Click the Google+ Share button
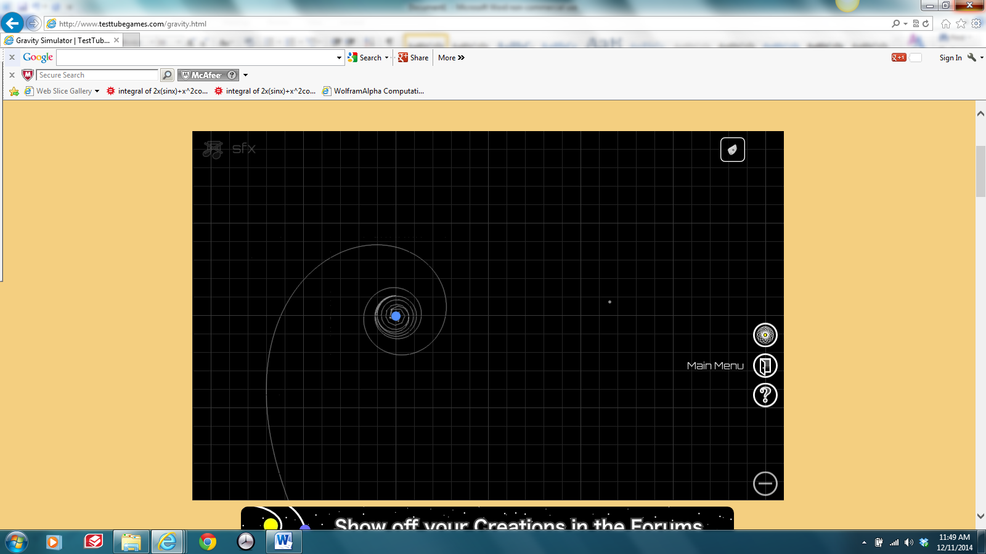 (x=413, y=58)
